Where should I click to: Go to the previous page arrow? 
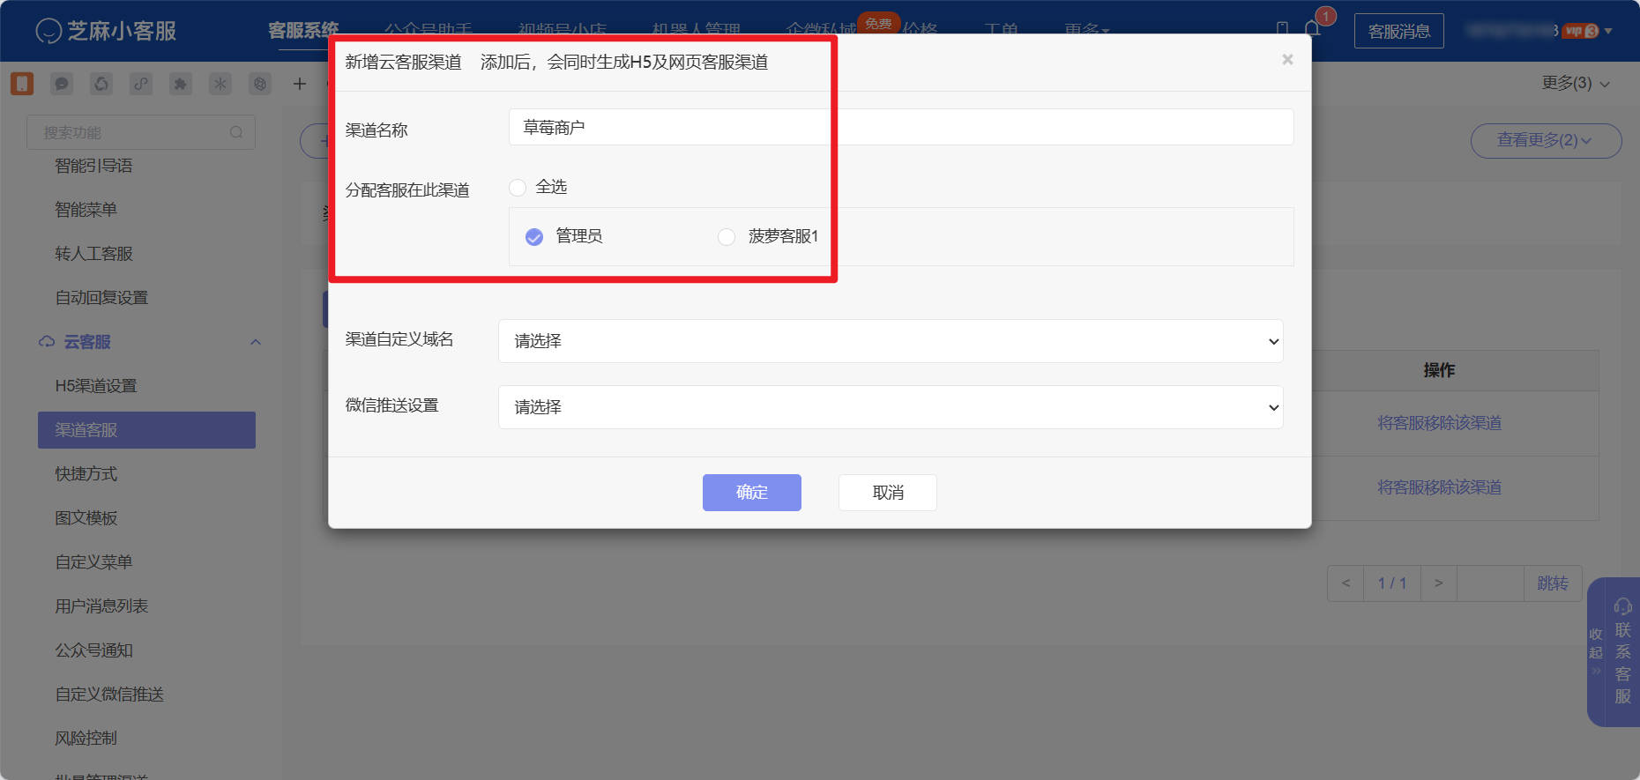(x=1346, y=583)
